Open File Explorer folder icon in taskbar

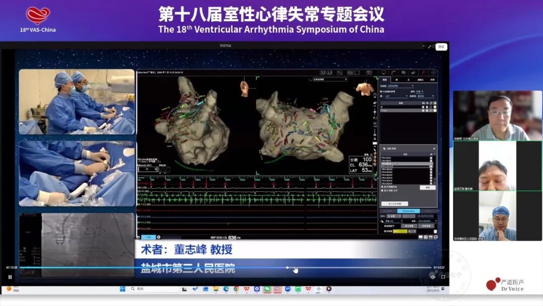point(216,289)
